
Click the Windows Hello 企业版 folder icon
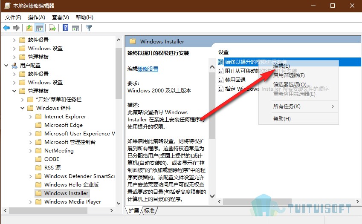38,184
